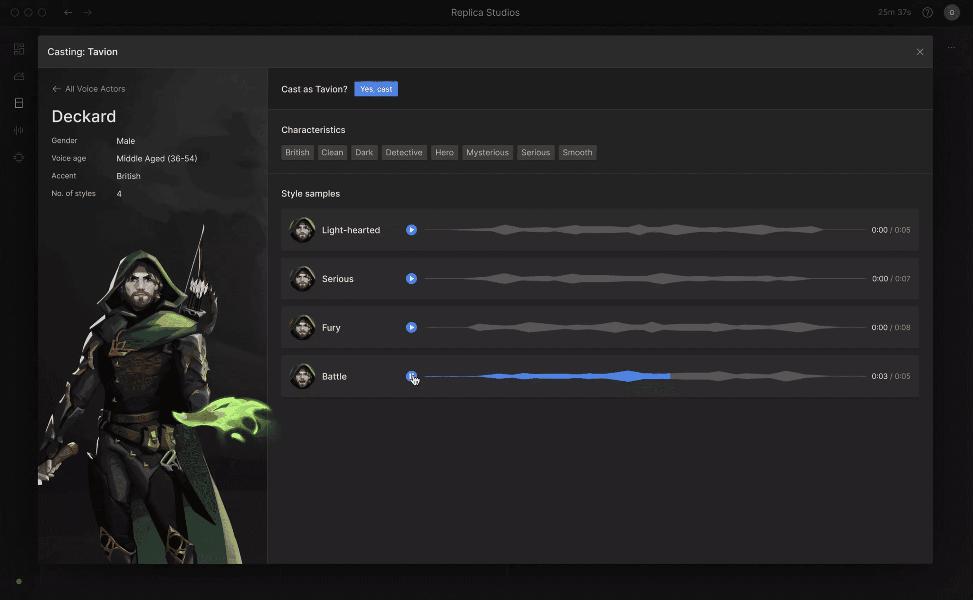Screen dimensions: 973x600
Task: Select the projects icon in the sidebar
Action: click(19, 76)
